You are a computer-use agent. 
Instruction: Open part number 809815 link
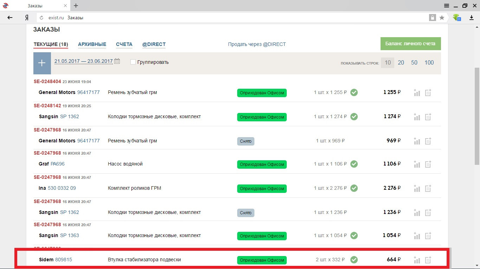click(64, 260)
